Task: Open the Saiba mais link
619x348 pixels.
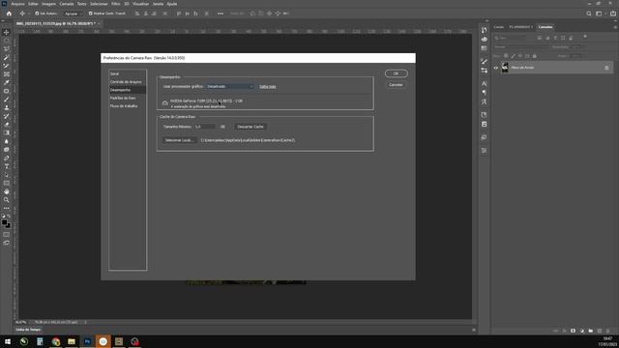Action: [267, 86]
